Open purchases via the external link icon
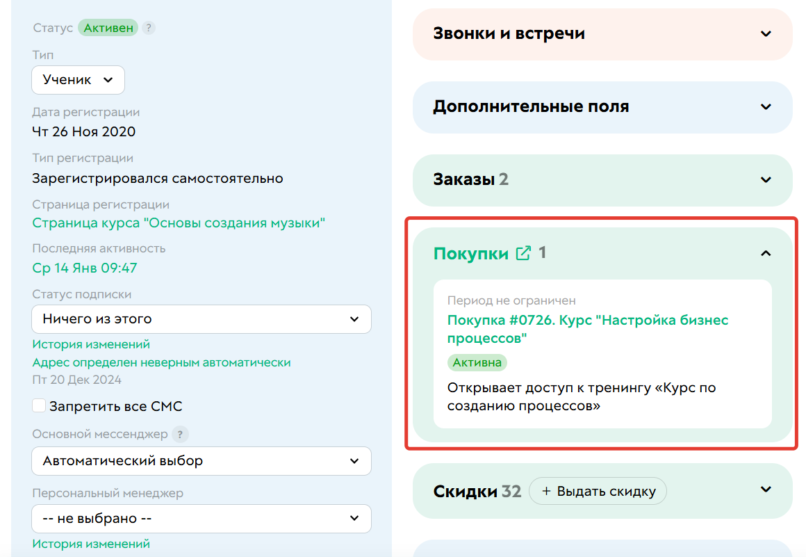The width and height of the screenshot is (806, 557). tap(522, 253)
